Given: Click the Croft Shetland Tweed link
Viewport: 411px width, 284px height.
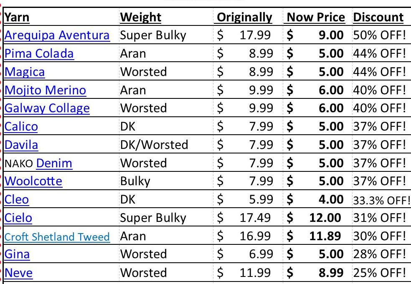Looking at the screenshot, I should (57, 237).
